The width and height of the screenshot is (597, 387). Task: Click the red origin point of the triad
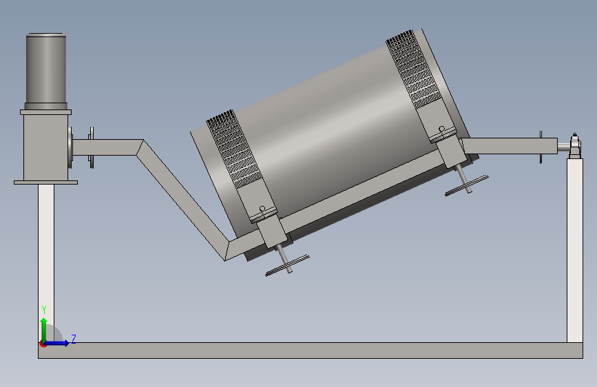point(43,344)
